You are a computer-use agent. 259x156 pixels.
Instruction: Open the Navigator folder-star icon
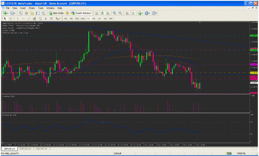32,13
